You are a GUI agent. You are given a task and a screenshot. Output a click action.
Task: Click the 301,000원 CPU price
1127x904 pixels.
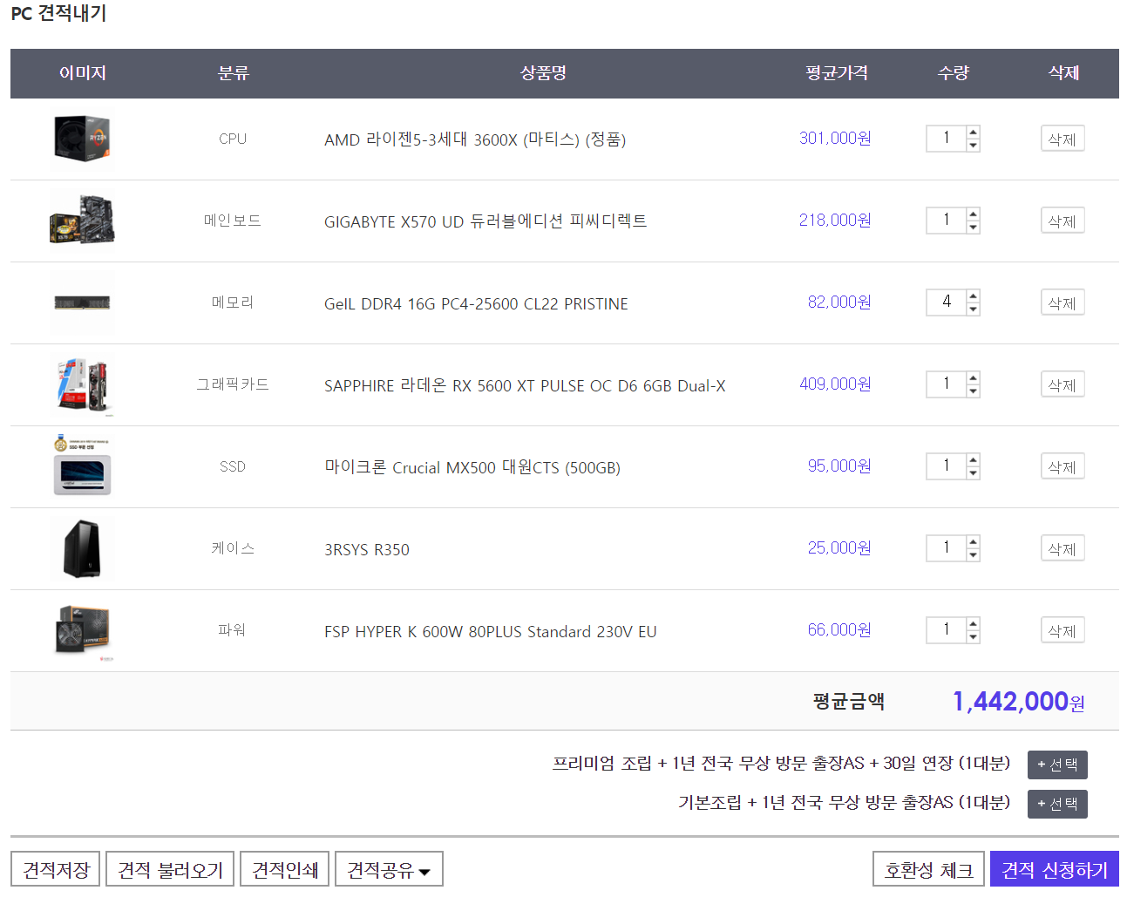(835, 139)
